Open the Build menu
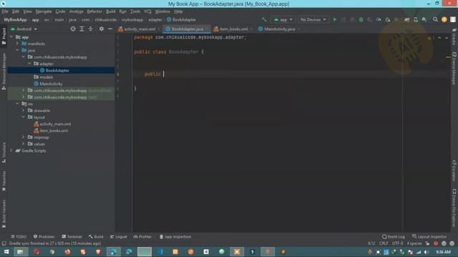This screenshot has height=257, width=458. 110,11
